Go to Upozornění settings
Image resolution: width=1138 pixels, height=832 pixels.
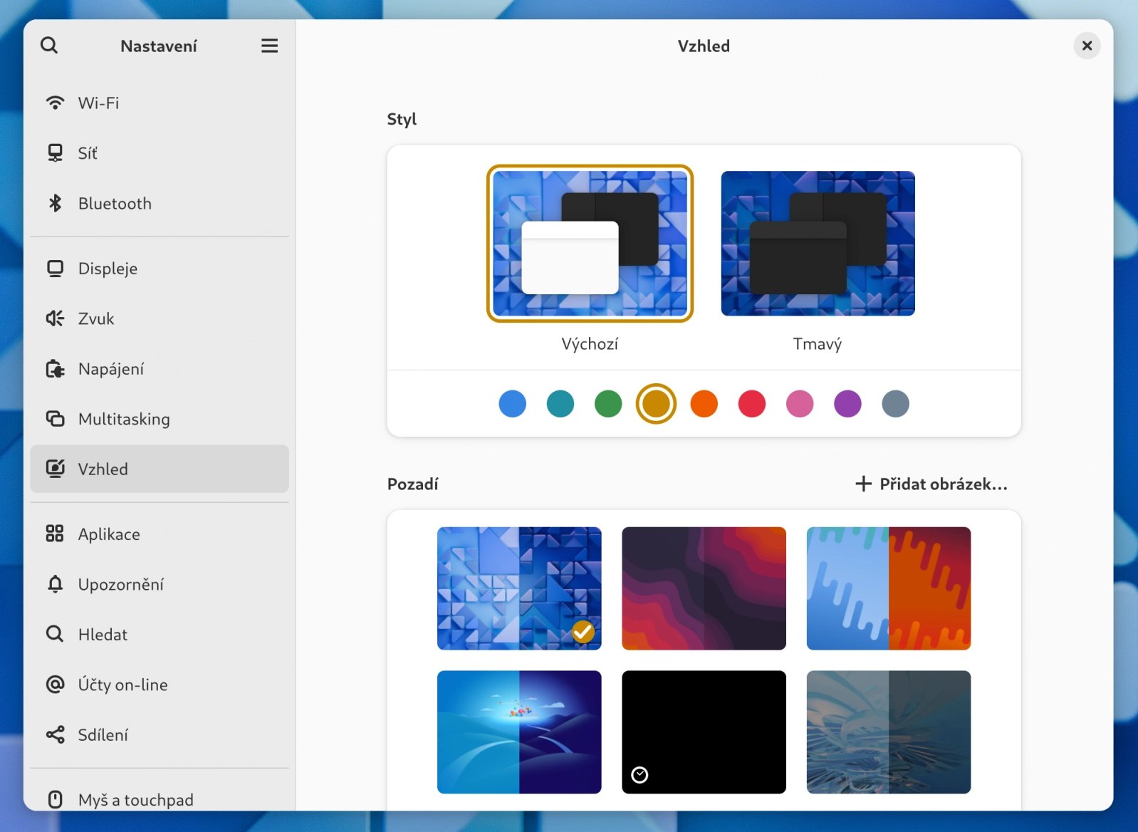[160, 584]
